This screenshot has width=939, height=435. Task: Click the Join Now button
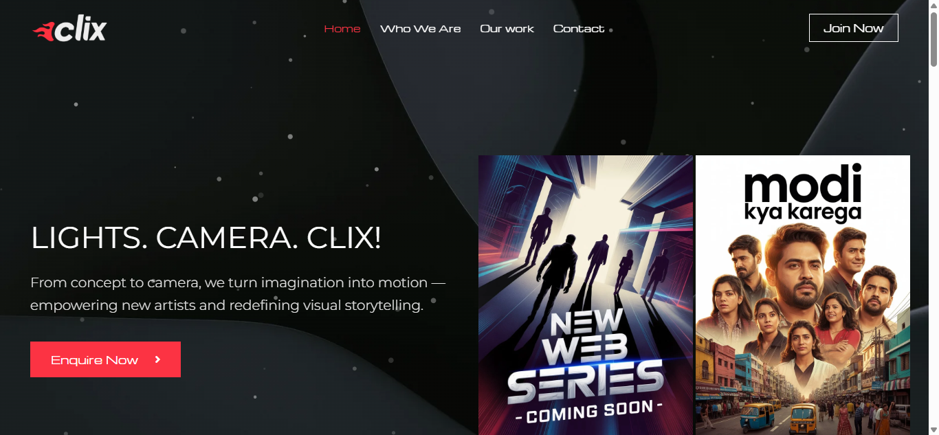[x=854, y=28]
